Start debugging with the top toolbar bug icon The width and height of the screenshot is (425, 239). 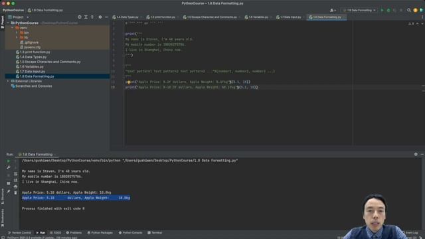388,11
